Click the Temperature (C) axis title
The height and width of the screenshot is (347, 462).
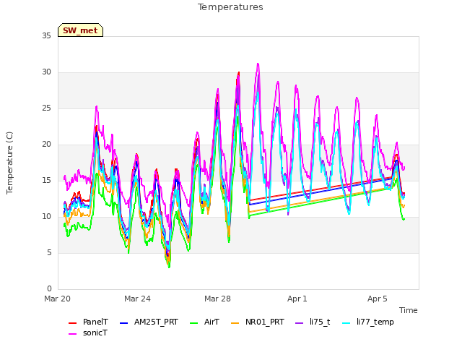point(9,163)
